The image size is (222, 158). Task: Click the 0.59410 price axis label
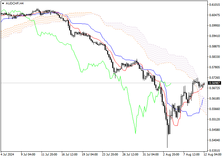tap(214, 36)
